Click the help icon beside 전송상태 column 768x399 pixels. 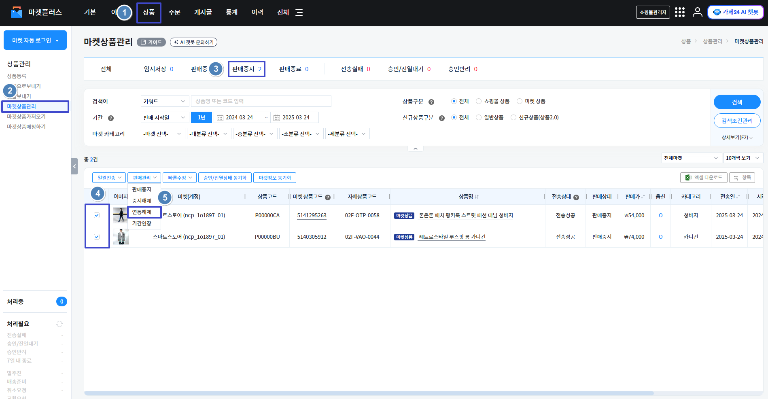tap(576, 197)
